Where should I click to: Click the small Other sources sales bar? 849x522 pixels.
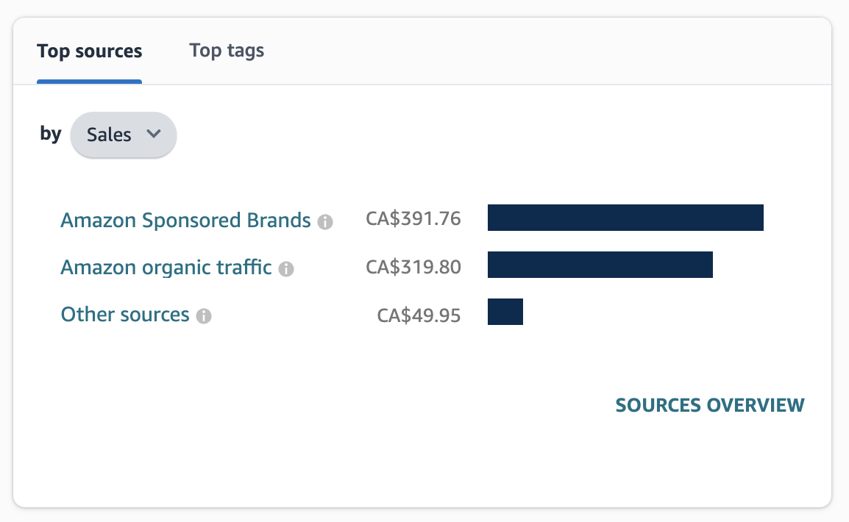[505, 312]
